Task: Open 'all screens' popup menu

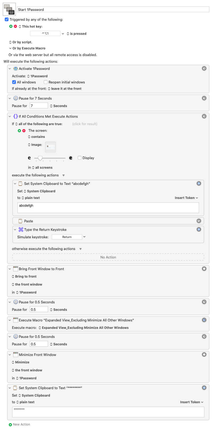Action: 42,168
